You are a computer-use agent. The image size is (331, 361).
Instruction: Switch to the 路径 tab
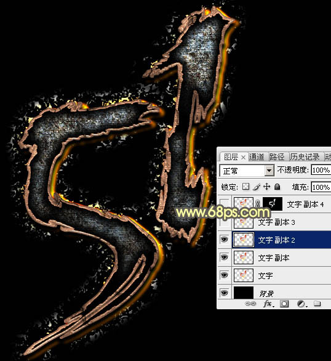pos(277,157)
